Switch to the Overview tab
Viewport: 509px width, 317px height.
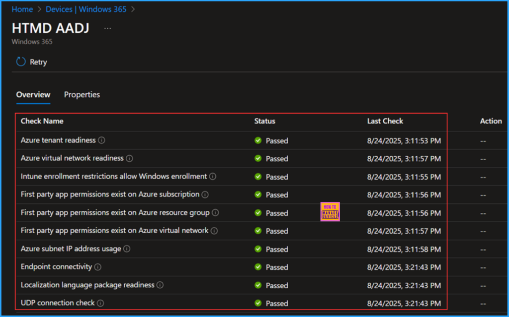click(33, 95)
